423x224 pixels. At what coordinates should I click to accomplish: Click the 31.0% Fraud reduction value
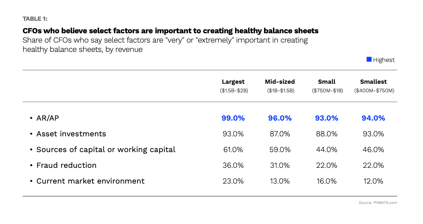[280, 165]
